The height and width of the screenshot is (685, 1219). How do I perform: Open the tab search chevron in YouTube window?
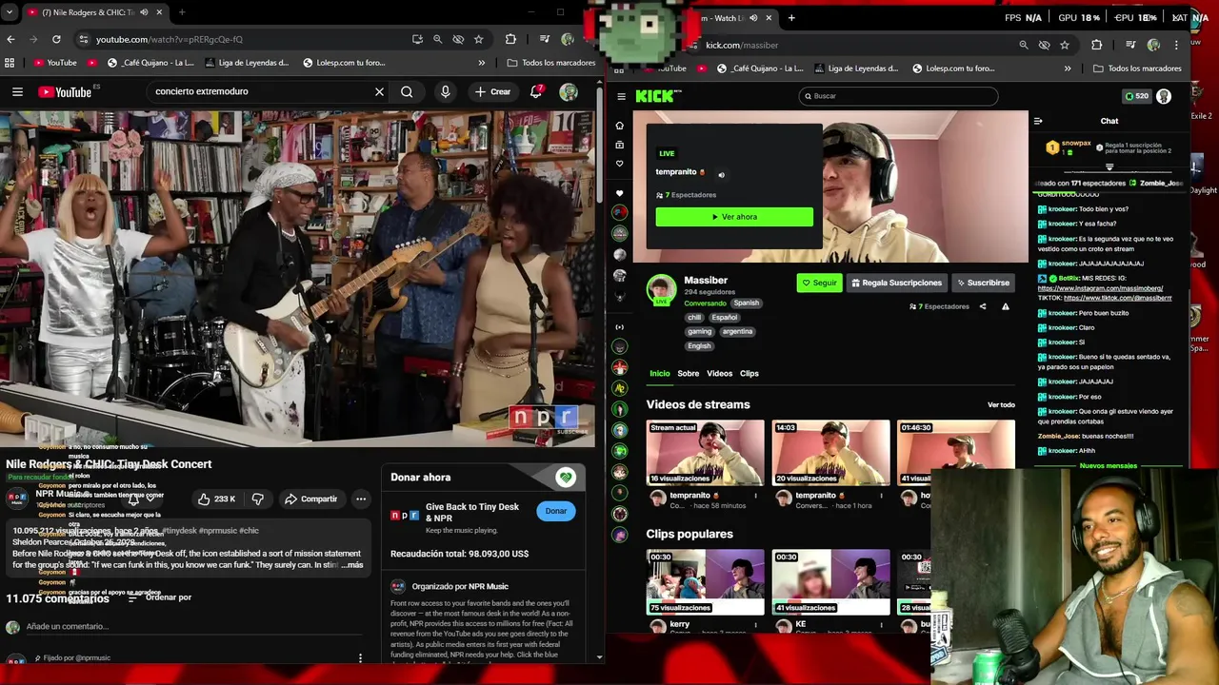point(10,12)
